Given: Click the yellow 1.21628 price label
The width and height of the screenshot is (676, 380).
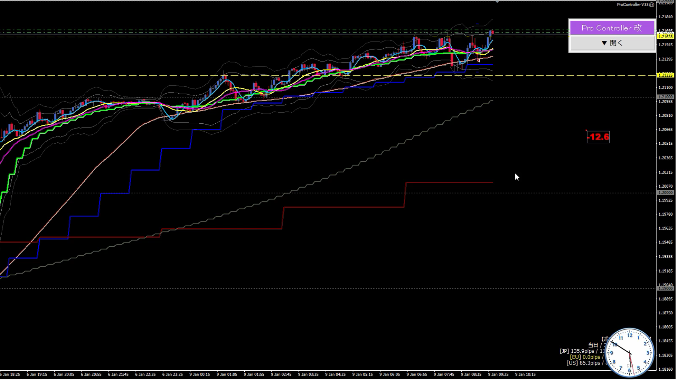Looking at the screenshot, I should (665, 36).
